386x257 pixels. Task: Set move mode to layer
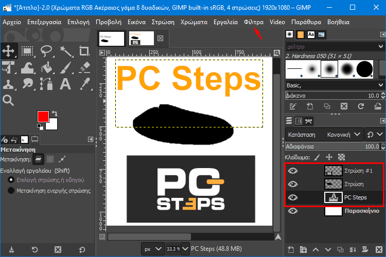pyautogui.click(x=39, y=159)
